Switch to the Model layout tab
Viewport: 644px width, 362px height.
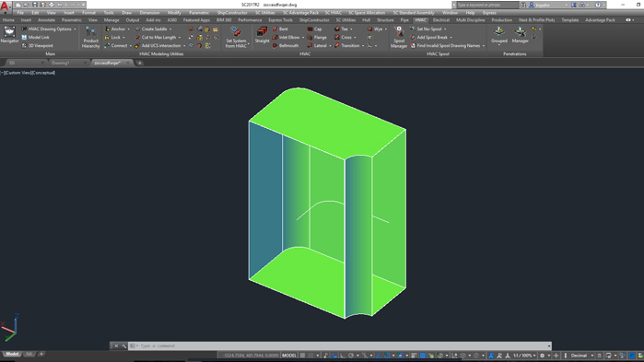[x=12, y=354]
